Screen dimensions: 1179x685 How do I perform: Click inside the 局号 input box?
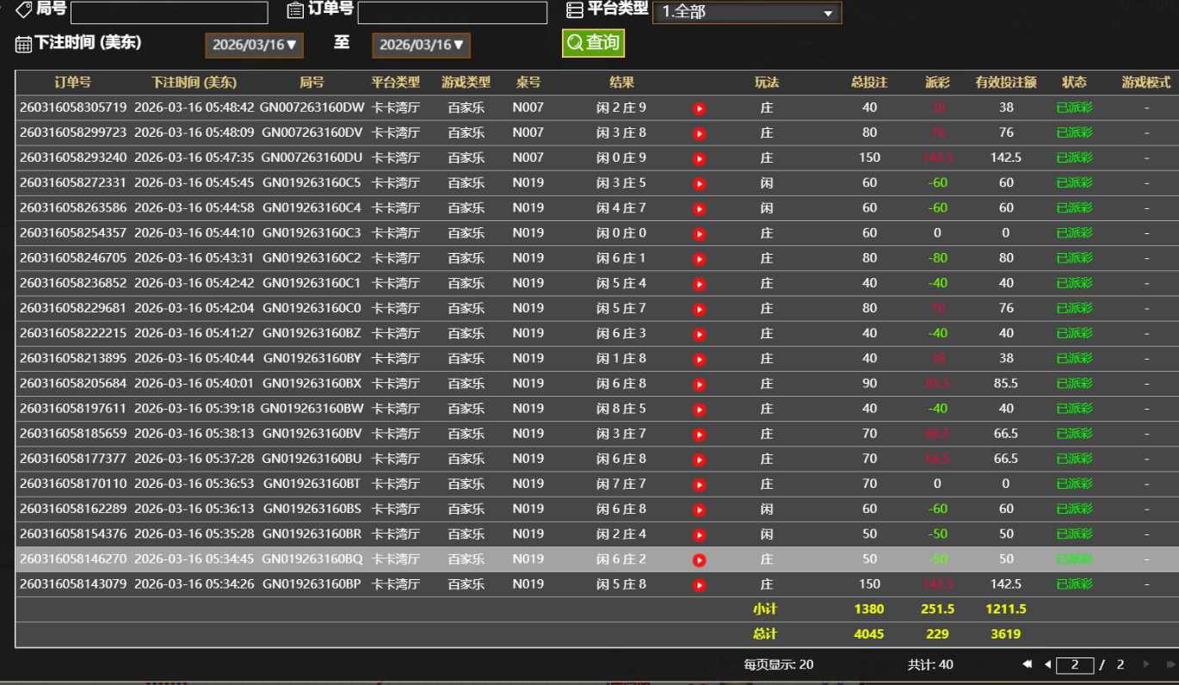click(x=169, y=12)
